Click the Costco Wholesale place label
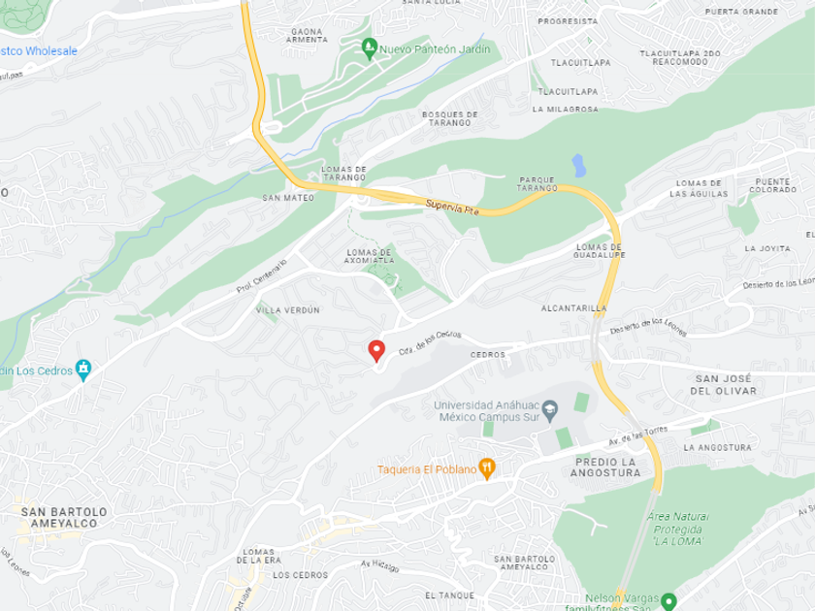The width and height of the screenshot is (815, 611). click(39, 50)
